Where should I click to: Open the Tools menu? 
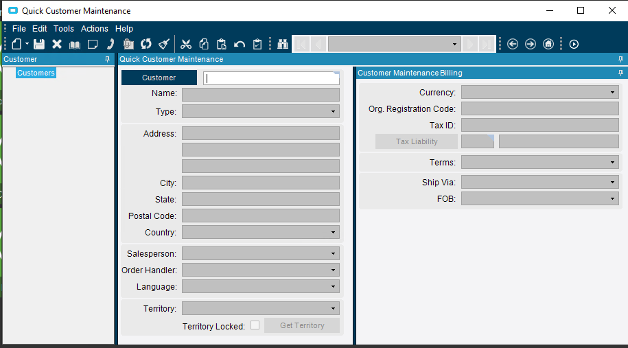click(64, 28)
